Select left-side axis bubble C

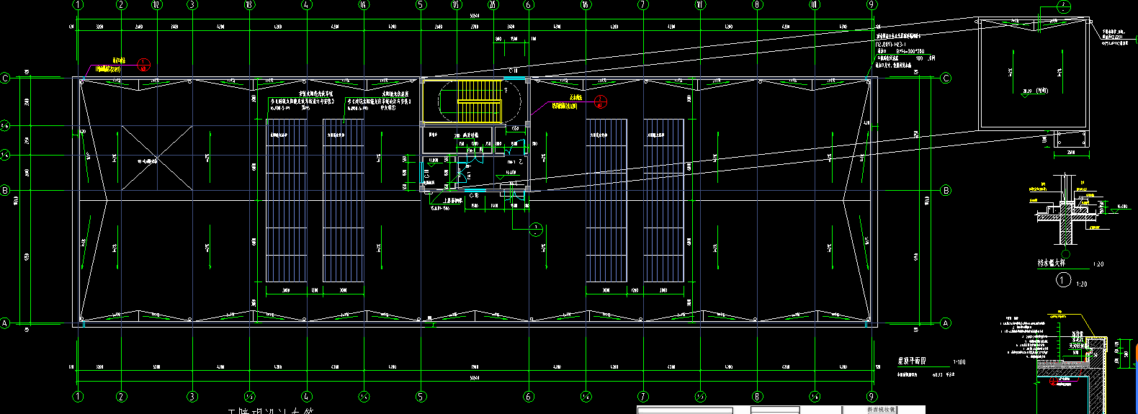tap(6, 78)
